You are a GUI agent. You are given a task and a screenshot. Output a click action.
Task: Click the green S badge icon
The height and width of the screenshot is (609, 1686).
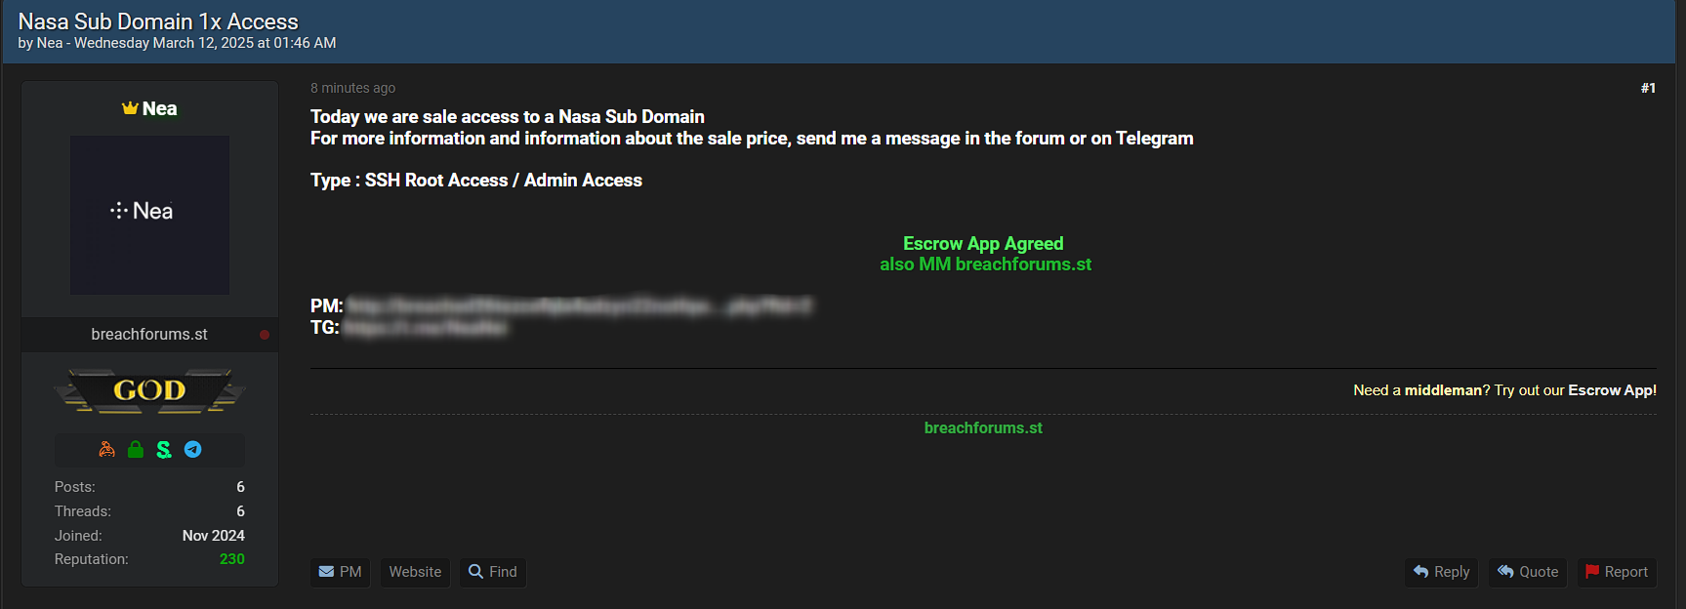pyautogui.click(x=164, y=449)
